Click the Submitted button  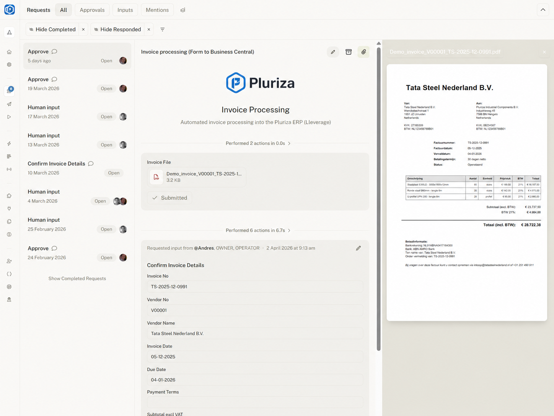[x=169, y=198]
